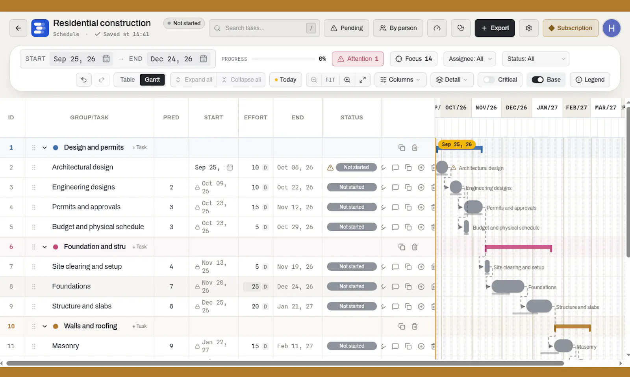Delete the Design and permits group

coord(415,148)
